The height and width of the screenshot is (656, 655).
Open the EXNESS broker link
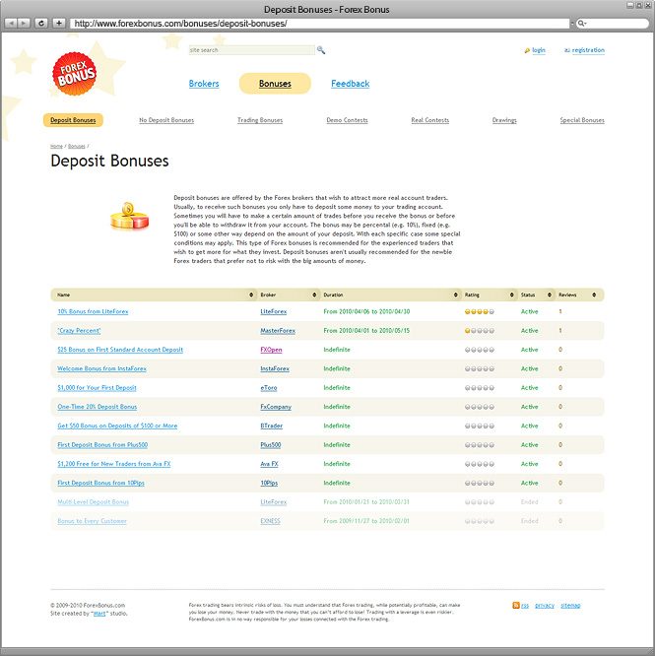point(270,521)
